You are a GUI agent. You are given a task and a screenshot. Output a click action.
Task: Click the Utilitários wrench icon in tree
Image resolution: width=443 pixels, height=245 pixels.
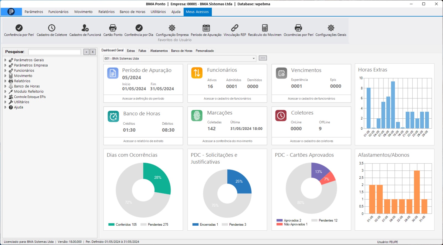pos(11,102)
